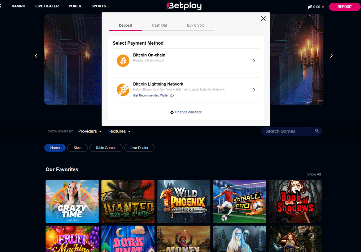Viewport: 361px width, 252px height.
Task: Open the Football Pro game thumbnail
Action: pyautogui.click(x=239, y=202)
